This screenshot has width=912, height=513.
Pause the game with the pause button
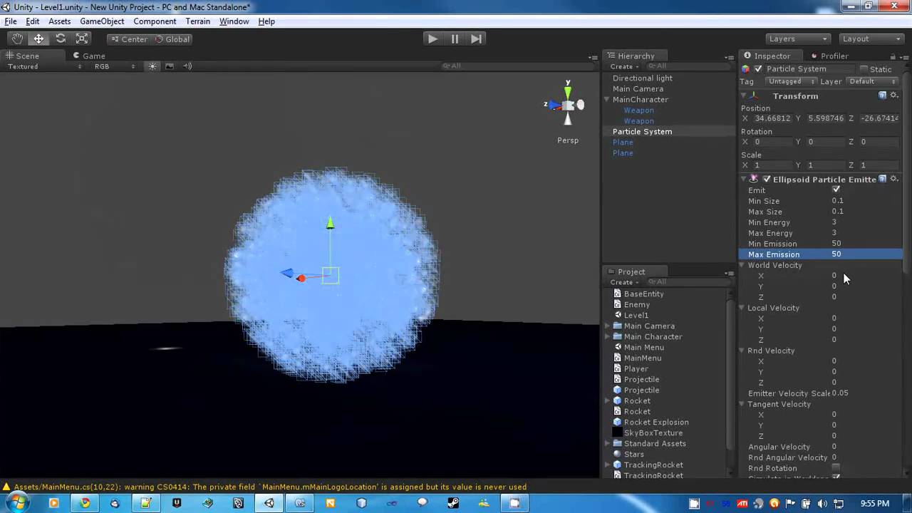455,39
